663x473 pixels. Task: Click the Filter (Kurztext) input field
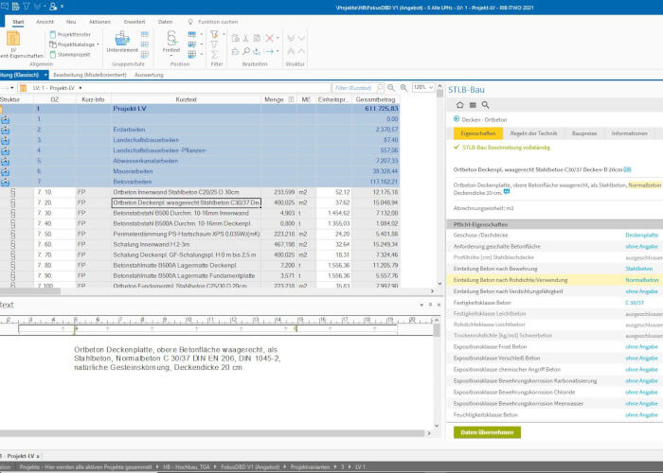[x=353, y=88]
